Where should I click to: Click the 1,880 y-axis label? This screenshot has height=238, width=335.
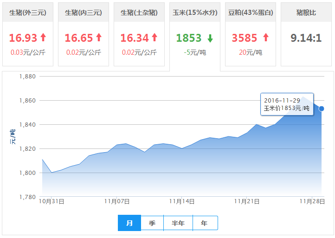click(27, 77)
